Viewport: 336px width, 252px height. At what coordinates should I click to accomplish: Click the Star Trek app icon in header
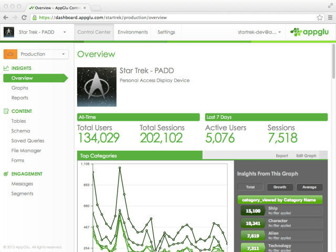click(9, 32)
